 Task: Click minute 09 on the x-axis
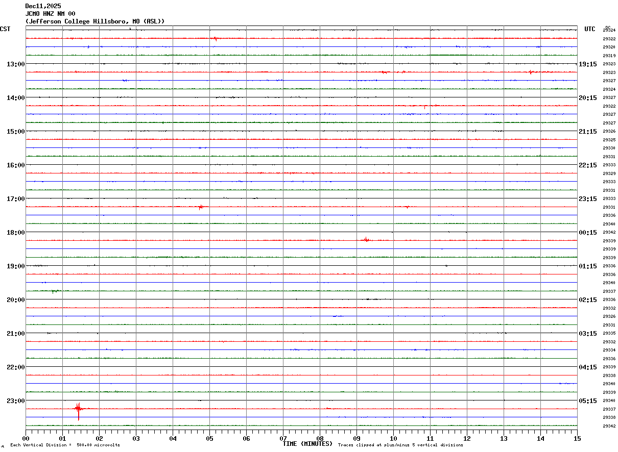[357, 438]
